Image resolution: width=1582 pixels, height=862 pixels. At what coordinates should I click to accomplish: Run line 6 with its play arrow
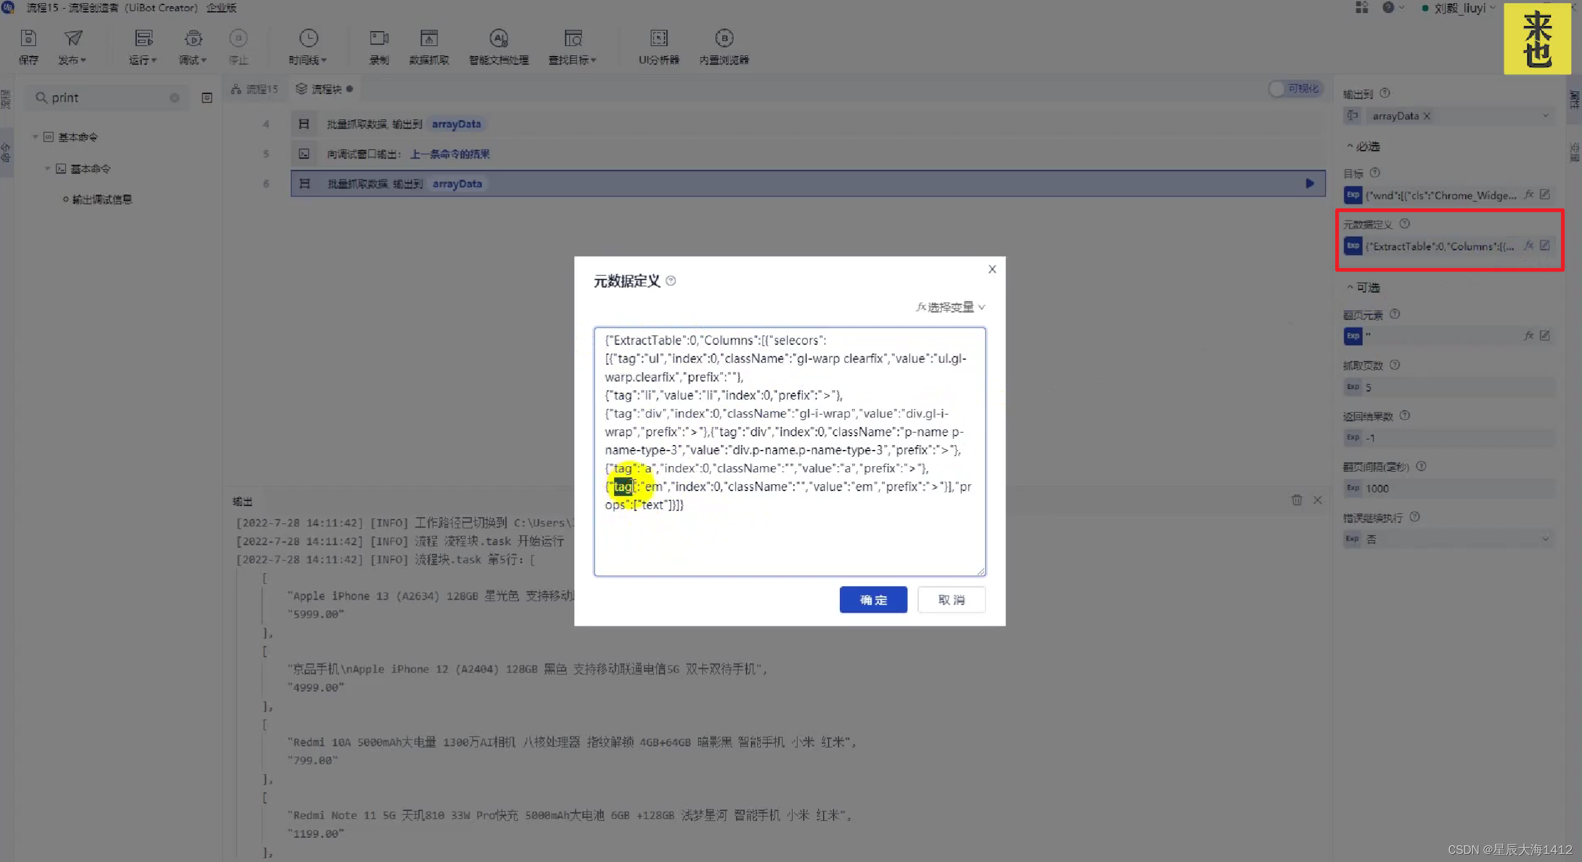point(1310,183)
